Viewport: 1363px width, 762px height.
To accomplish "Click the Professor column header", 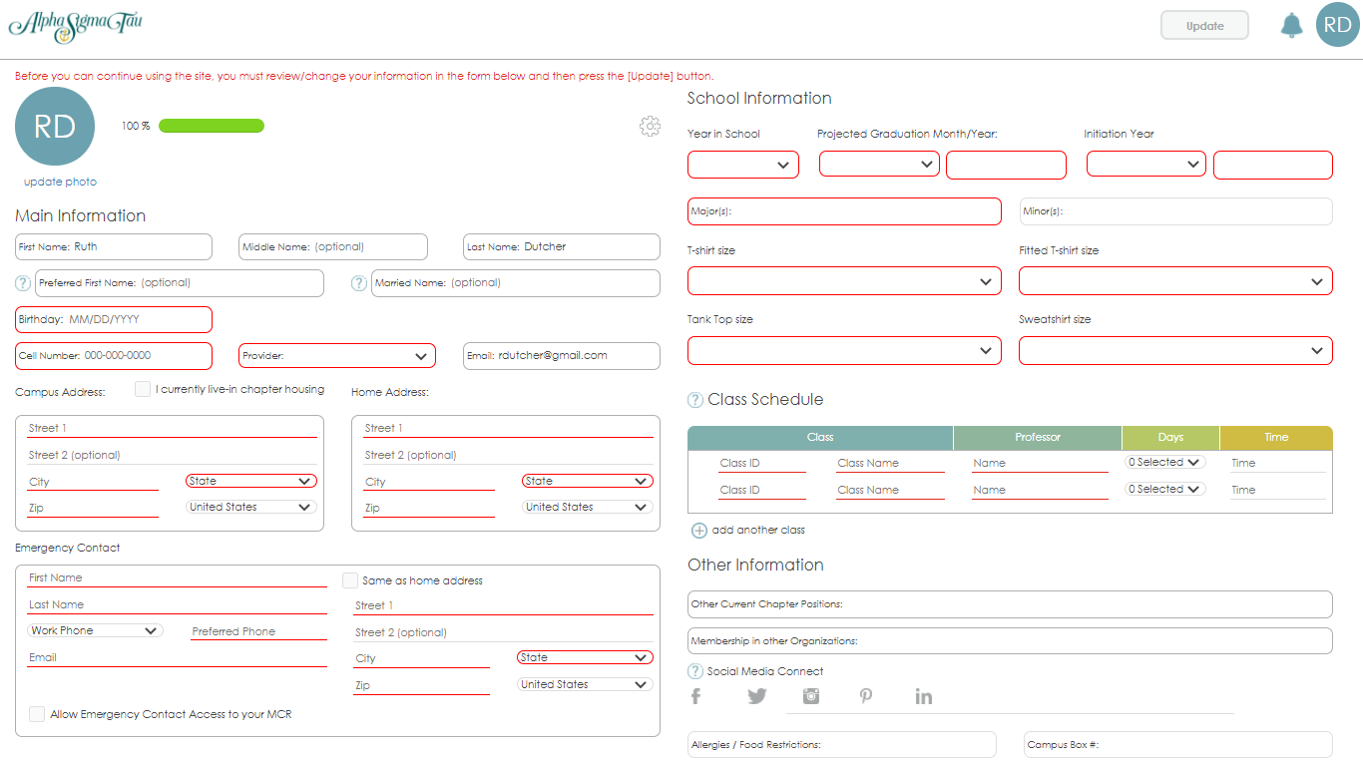I will [1038, 438].
